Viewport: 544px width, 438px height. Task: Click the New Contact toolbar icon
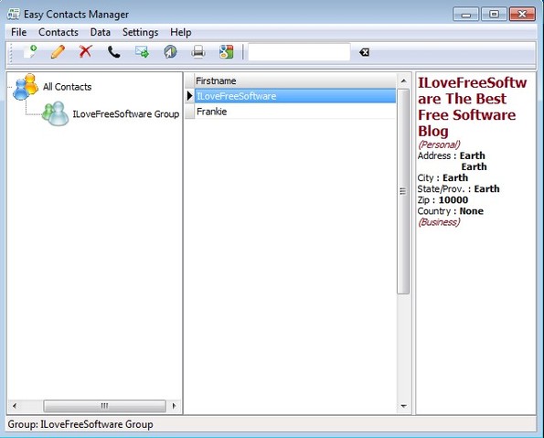click(30, 52)
